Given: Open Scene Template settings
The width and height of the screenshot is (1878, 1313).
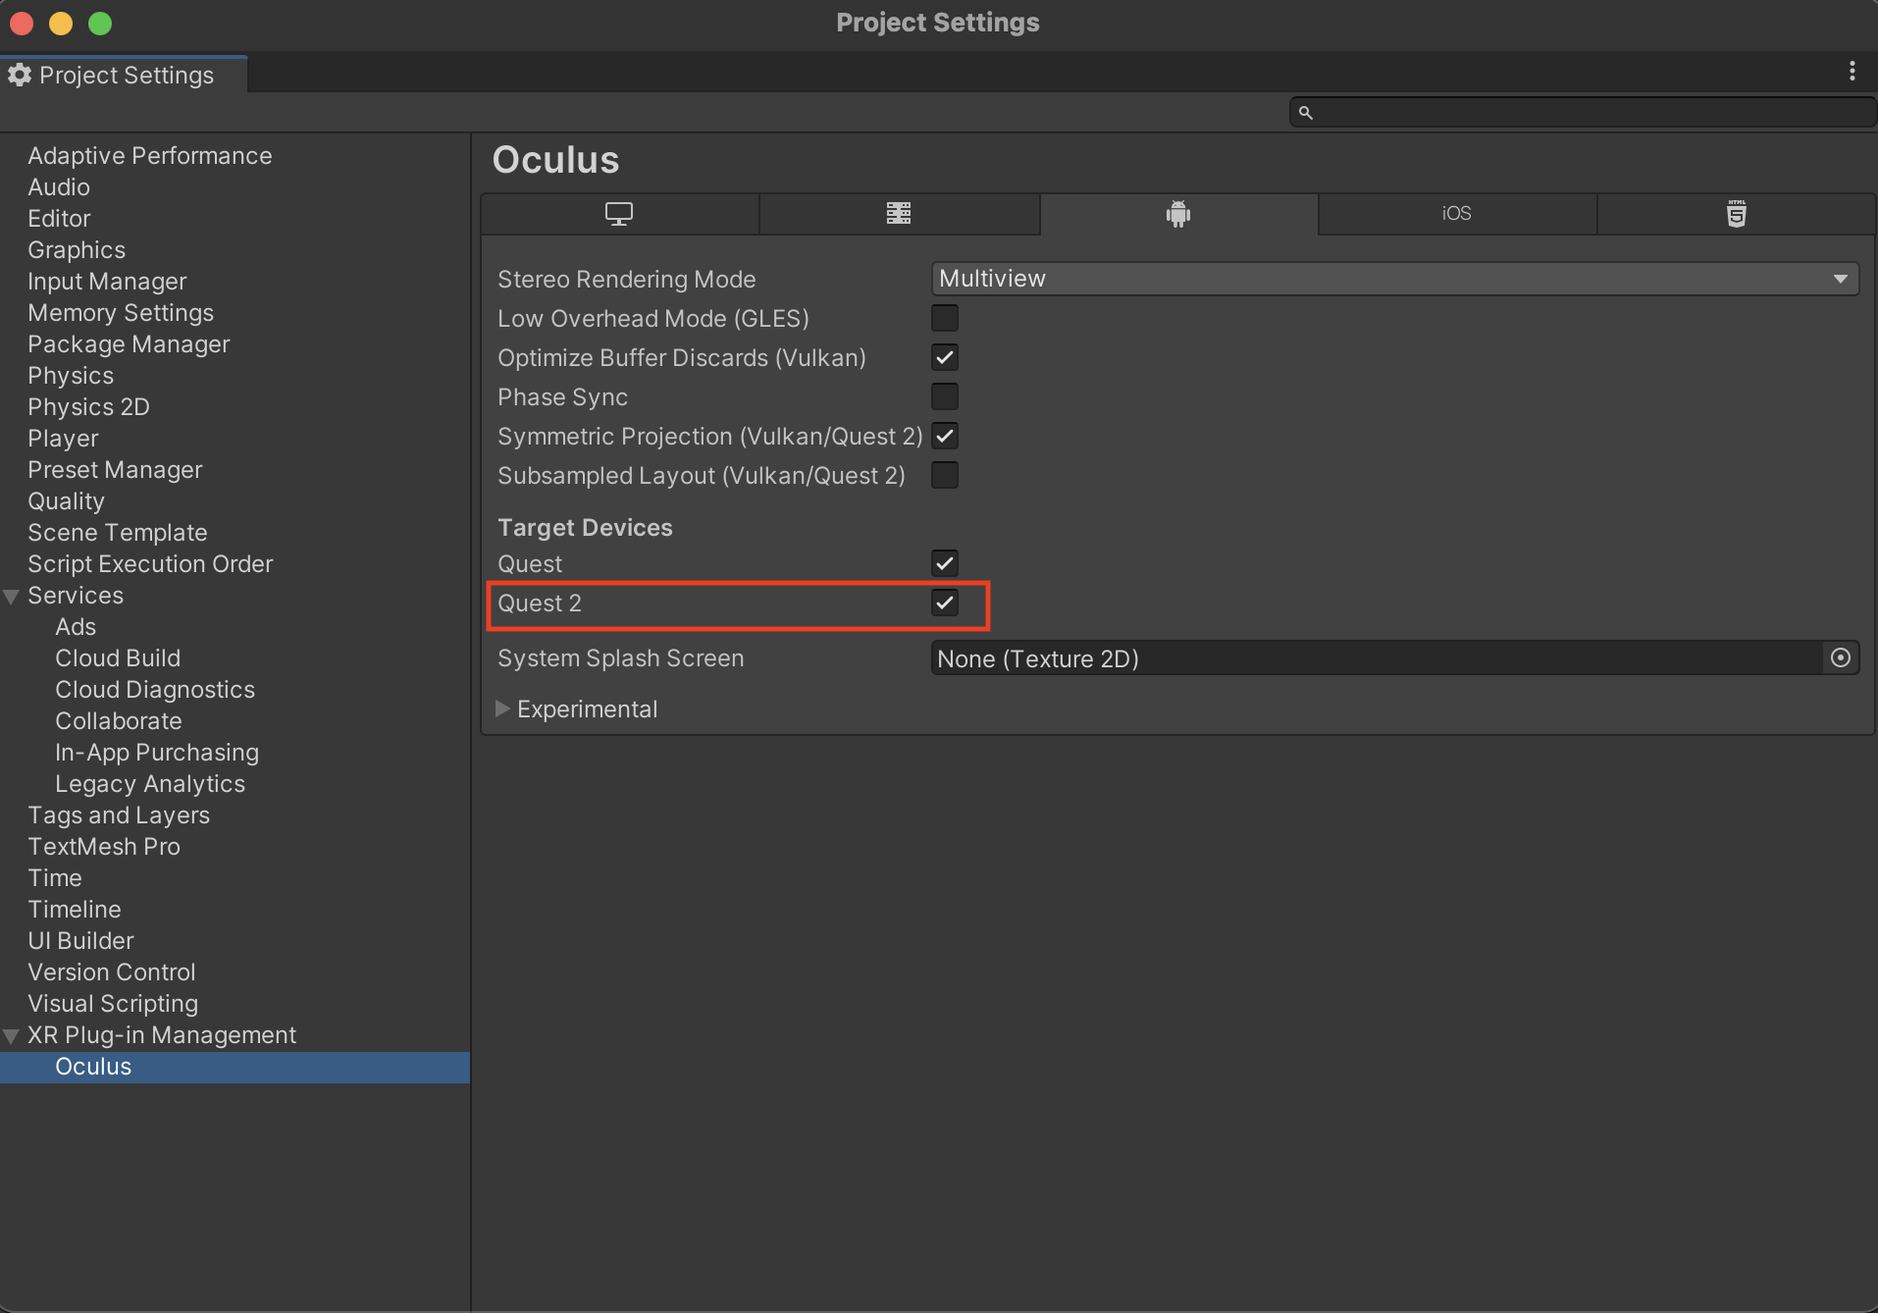Looking at the screenshot, I should tap(118, 533).
